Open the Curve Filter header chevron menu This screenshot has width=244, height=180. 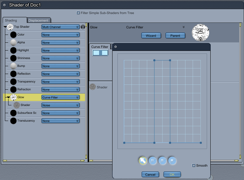pos(184,27)
